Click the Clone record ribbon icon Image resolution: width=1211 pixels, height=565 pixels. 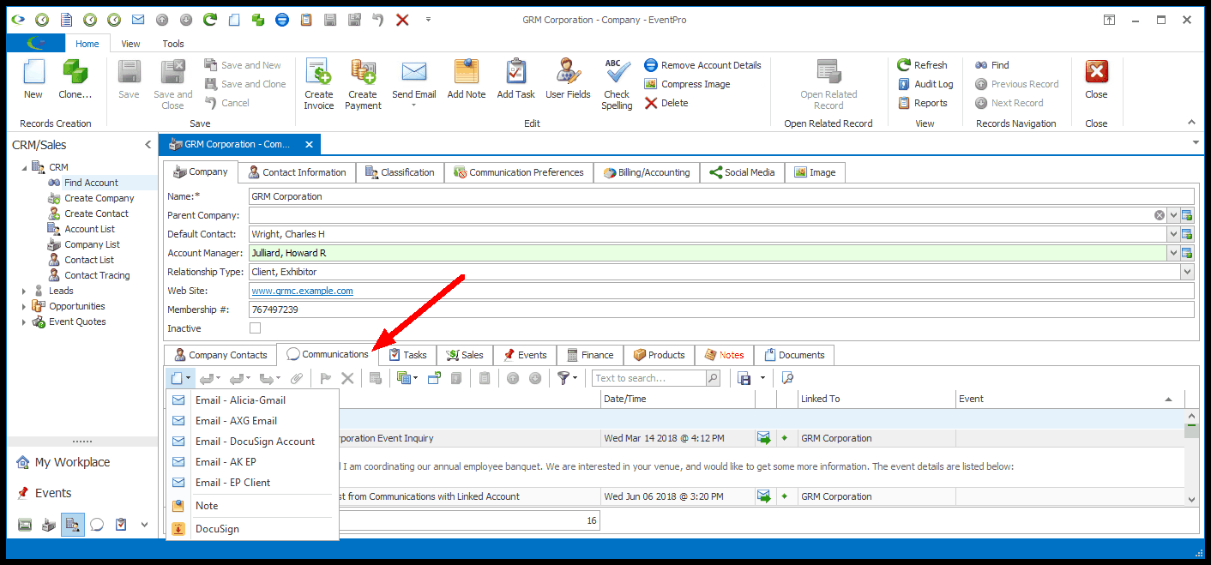click(x=75, y=71)
